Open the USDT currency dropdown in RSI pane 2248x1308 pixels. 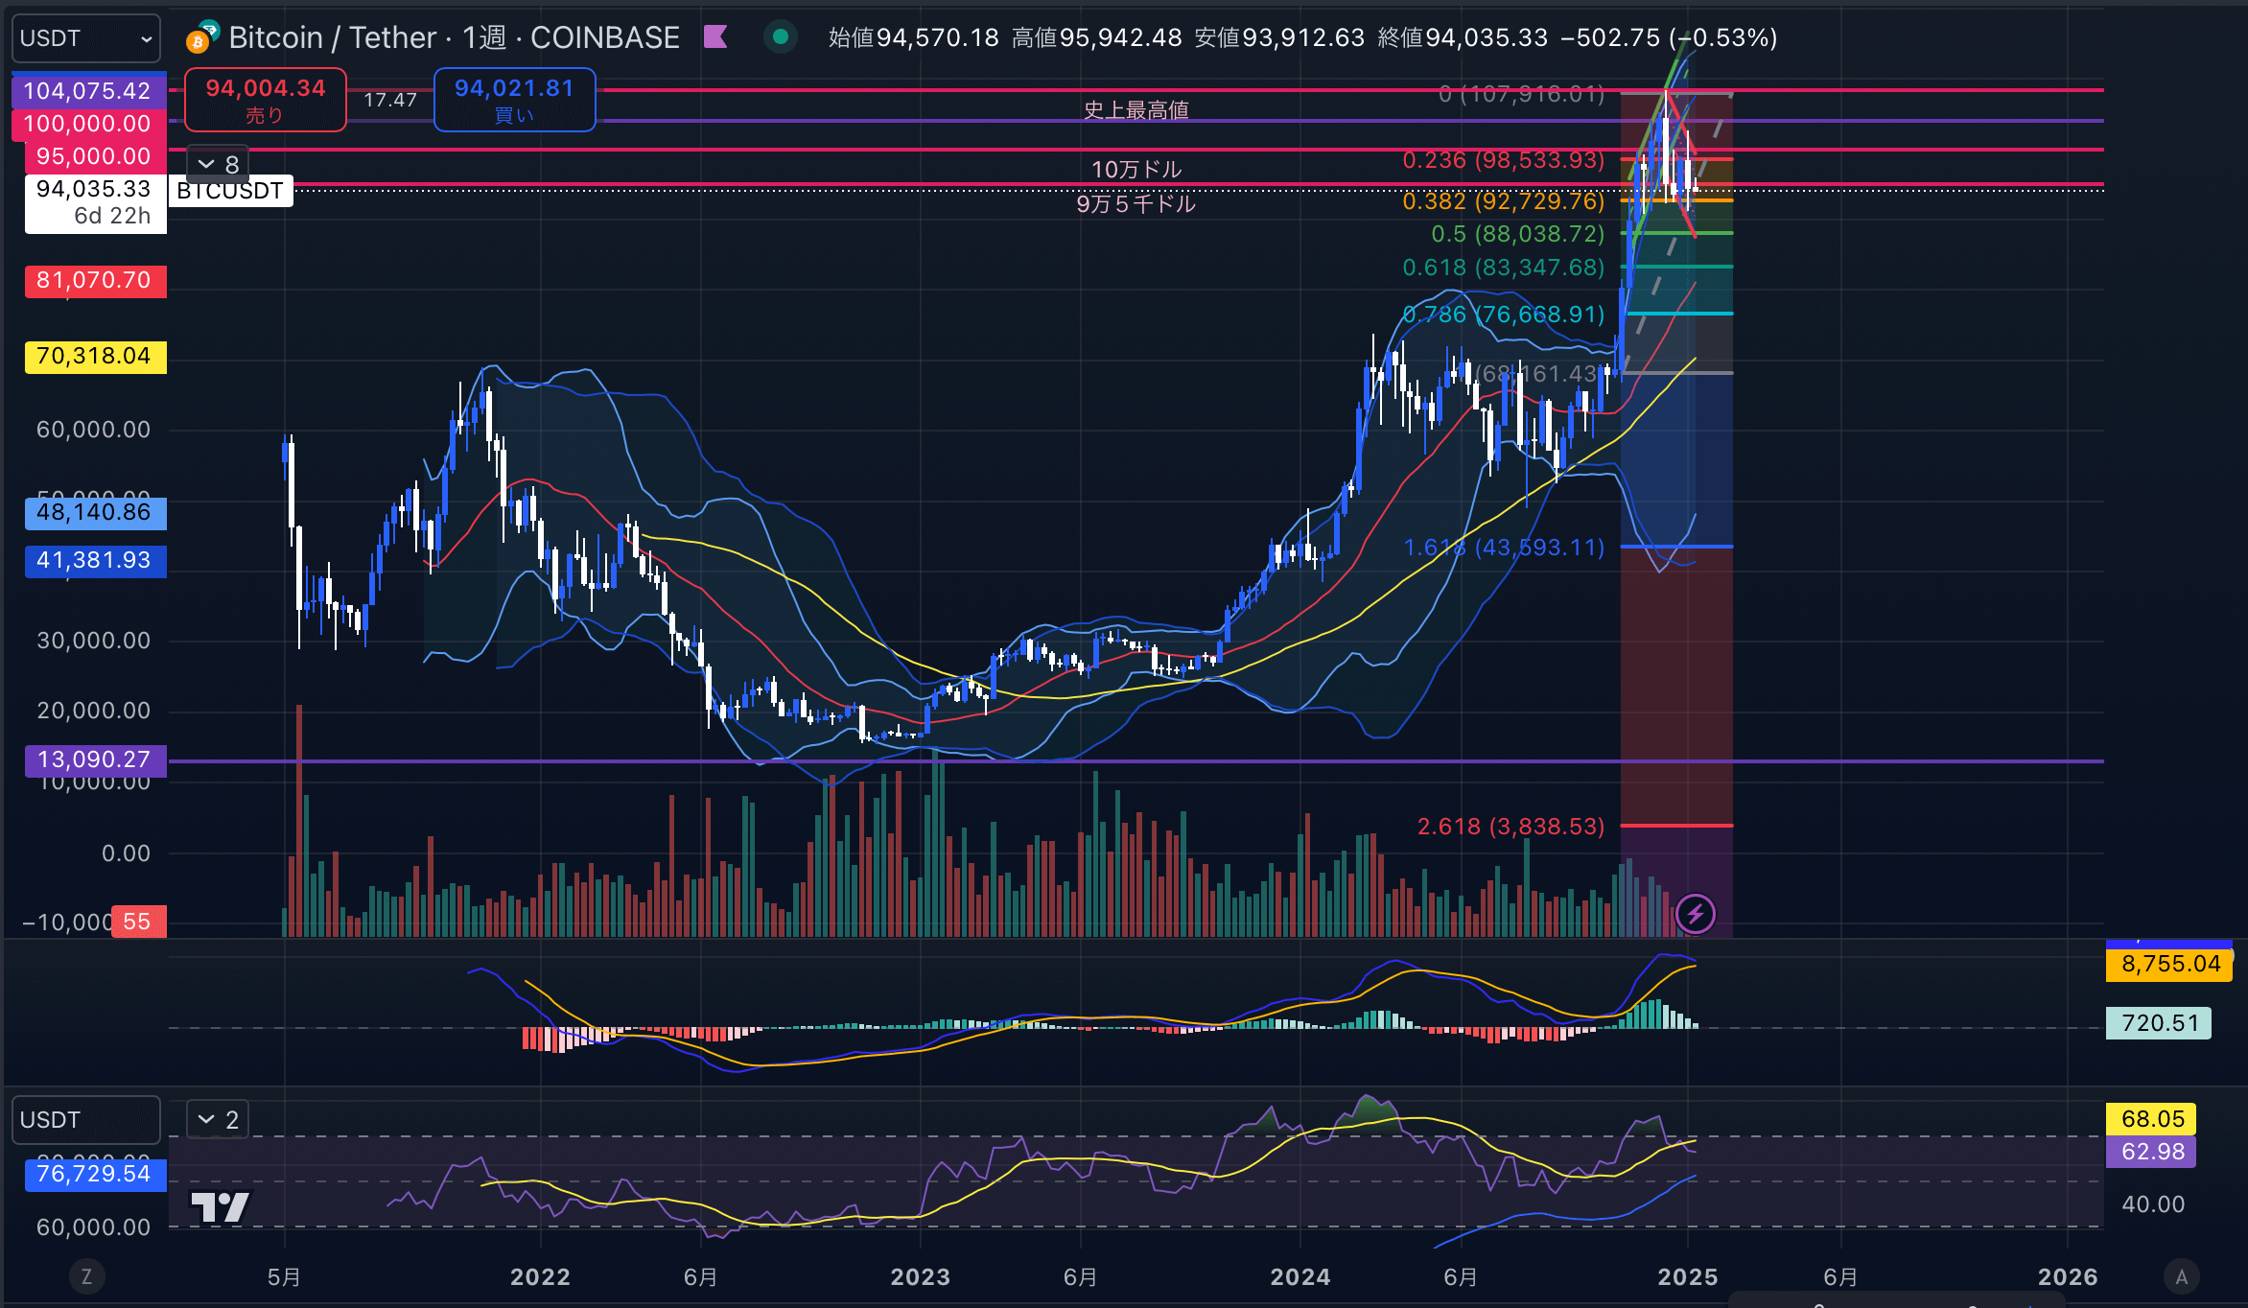point(86,1120)
